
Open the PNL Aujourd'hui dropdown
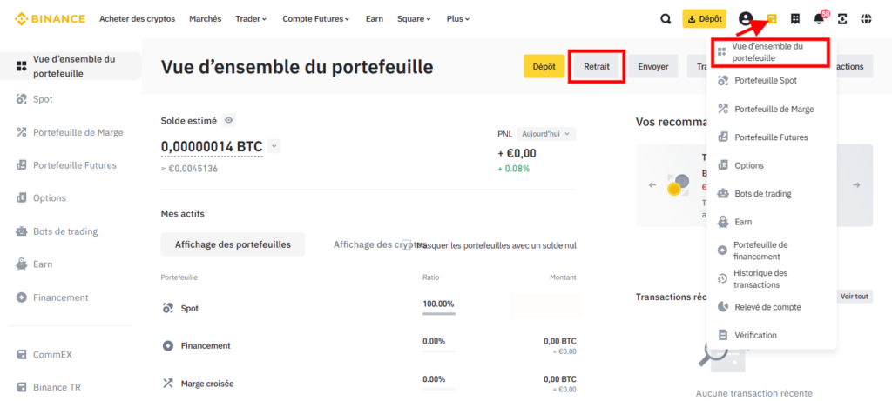point(546,134)
